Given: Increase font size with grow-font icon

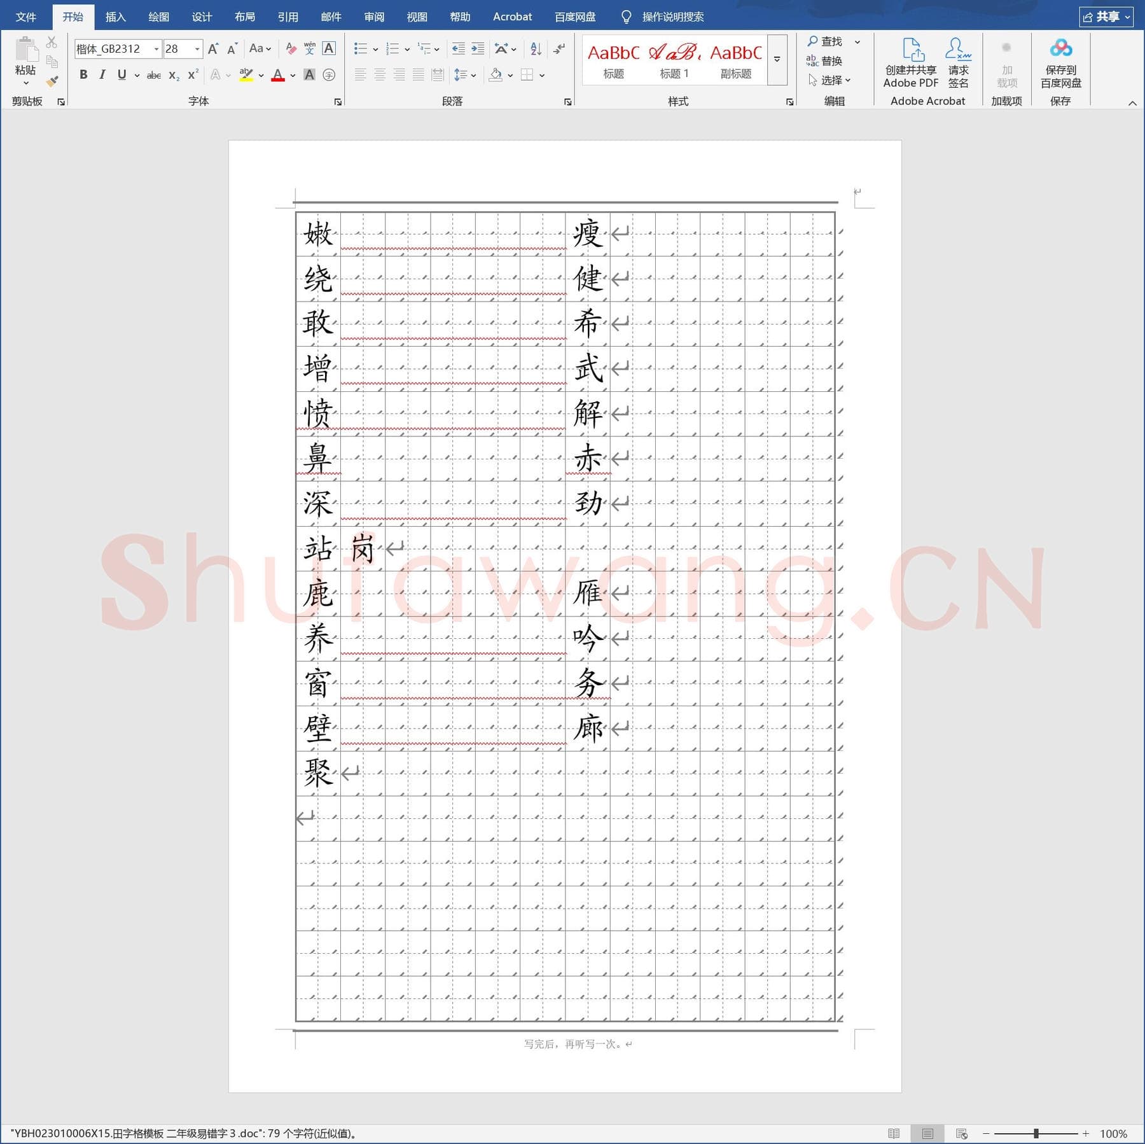Looking at the screenshot, I should 213,49.
